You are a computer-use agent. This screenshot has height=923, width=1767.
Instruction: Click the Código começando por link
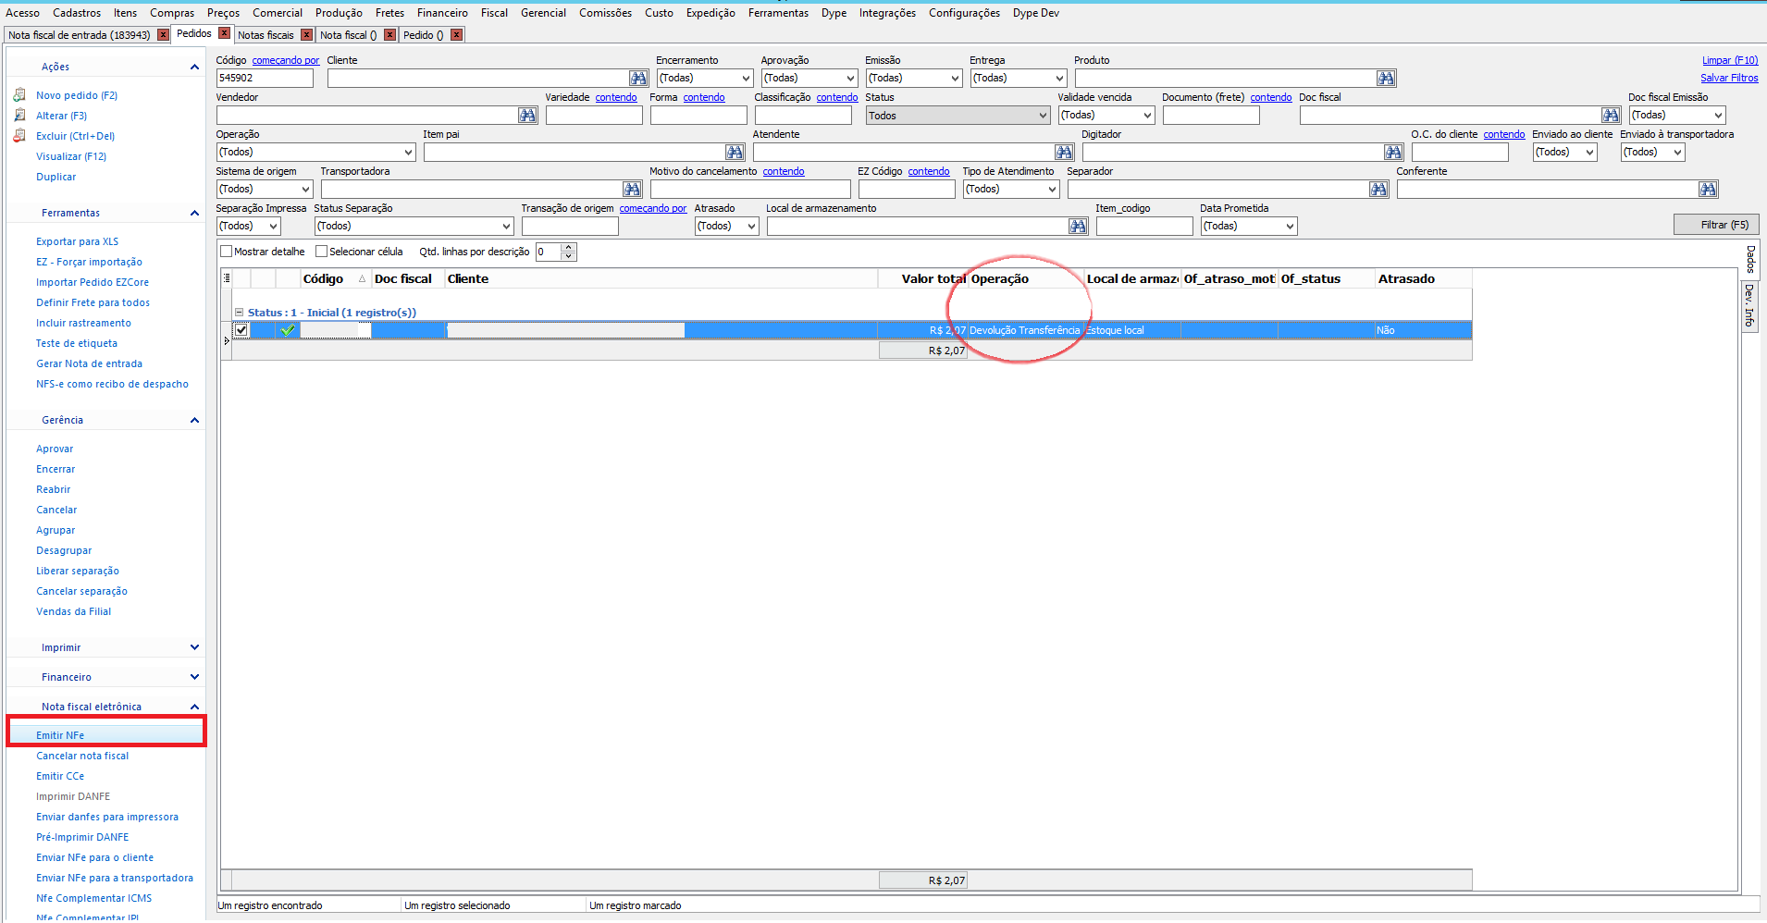pos(286,60)
